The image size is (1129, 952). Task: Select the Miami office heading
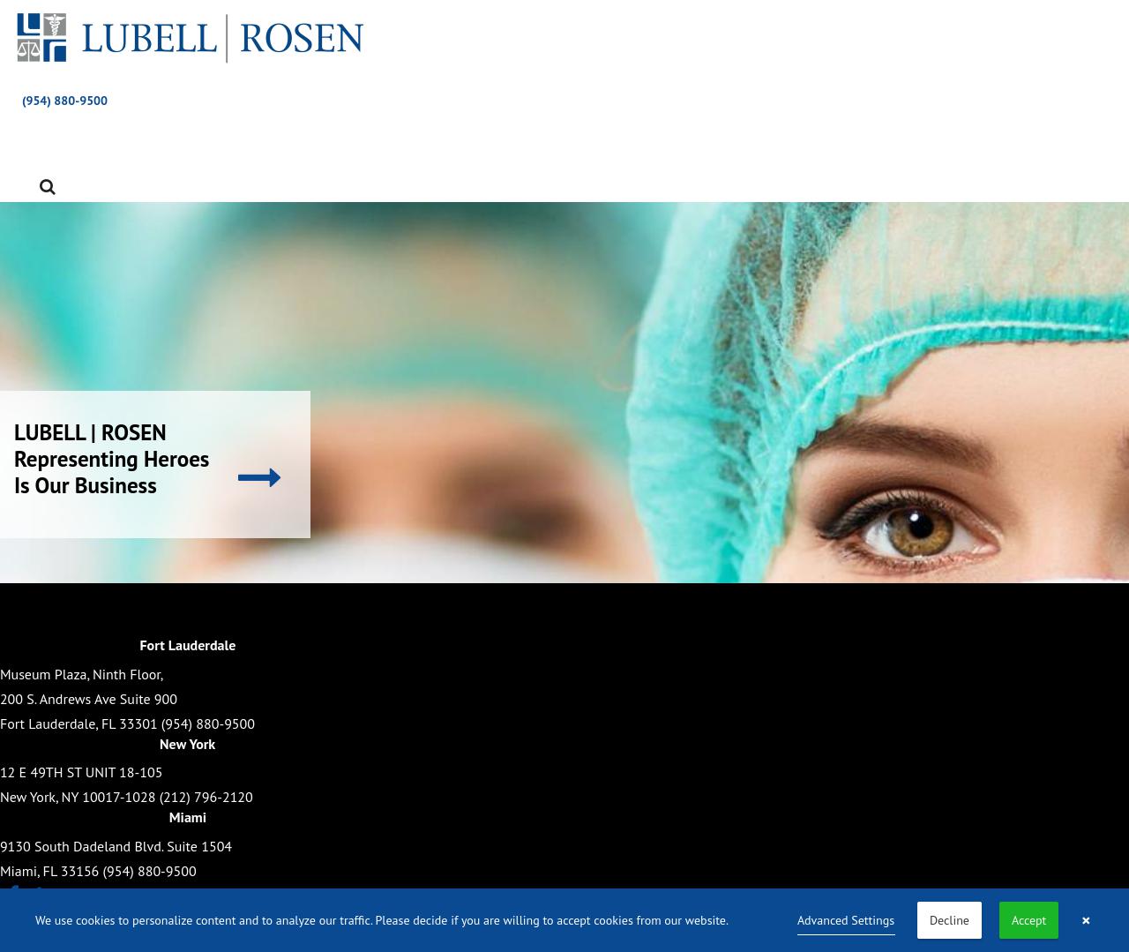[187, 817]
